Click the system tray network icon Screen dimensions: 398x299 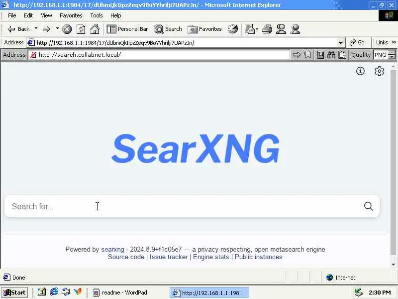pyautogui.click(x=359, y=293)
